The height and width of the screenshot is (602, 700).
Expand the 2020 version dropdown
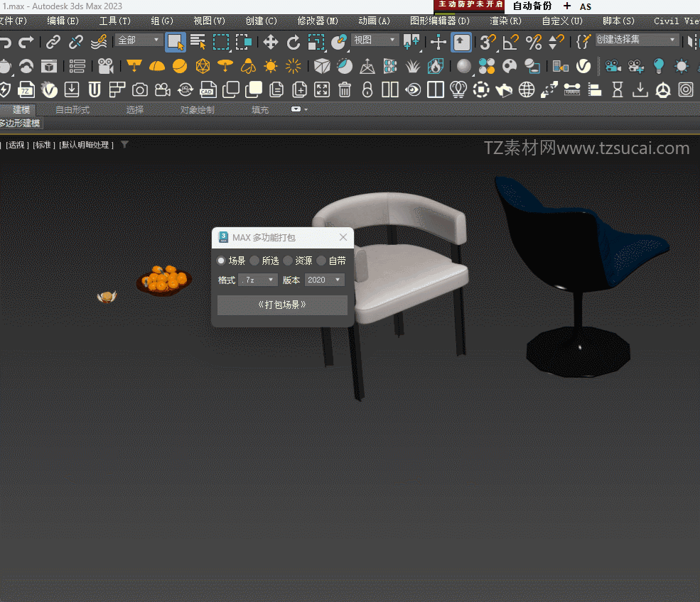pos(325,280)
